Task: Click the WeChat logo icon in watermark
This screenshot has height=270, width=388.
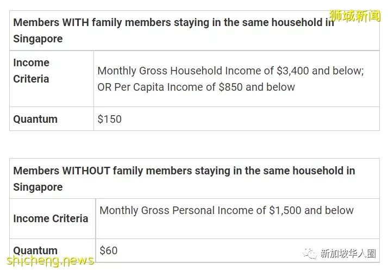Action: (309, 254)
